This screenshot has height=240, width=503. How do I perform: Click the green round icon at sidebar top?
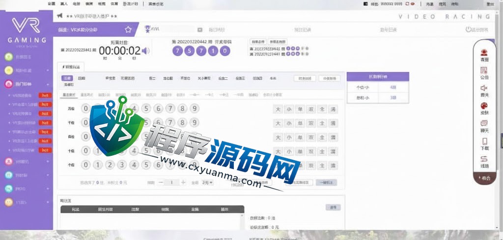(9, 57)
